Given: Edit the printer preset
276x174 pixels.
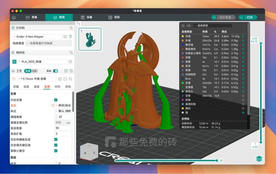Looking at the screenshot, I should tap(65, 37).
